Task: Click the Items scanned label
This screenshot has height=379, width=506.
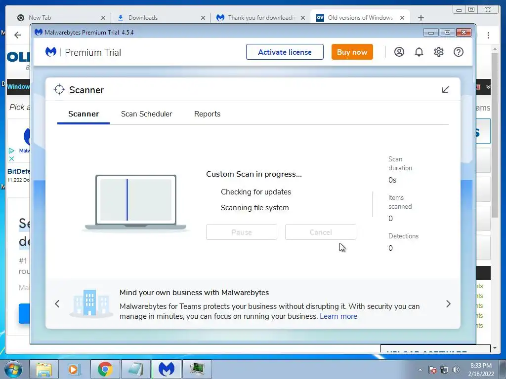Action: point(400,202)
